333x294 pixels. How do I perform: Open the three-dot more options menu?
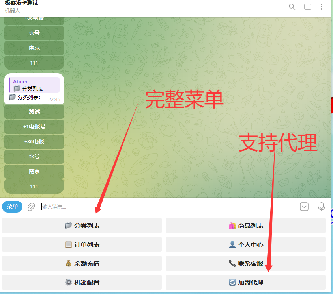[x=322, y=7]
